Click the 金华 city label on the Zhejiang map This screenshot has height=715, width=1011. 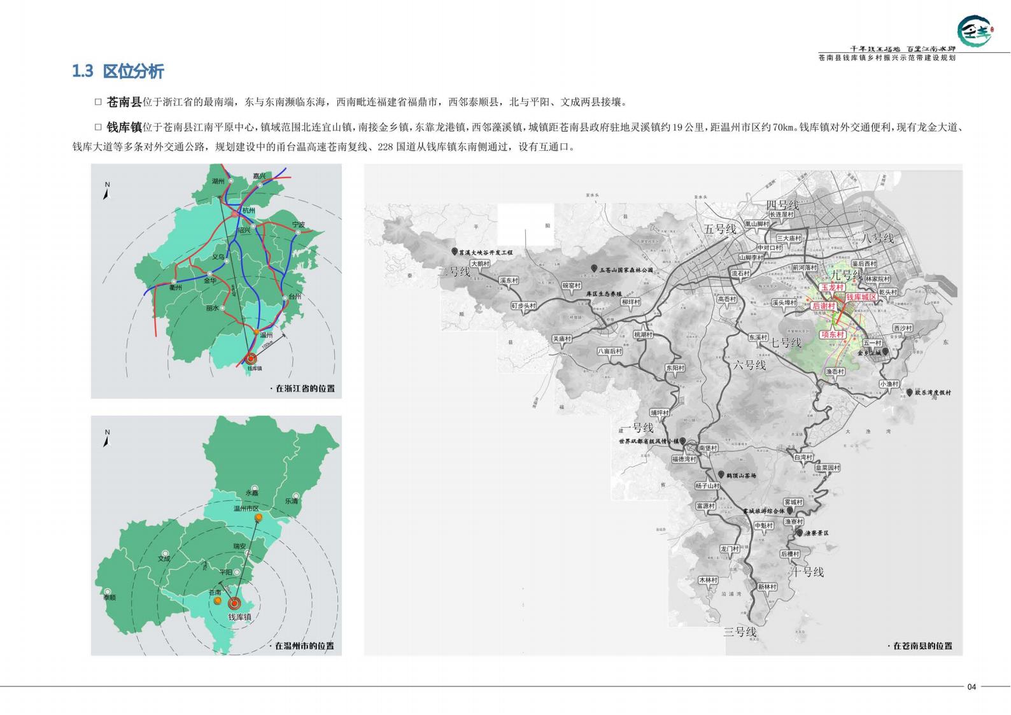coord(211,280)
